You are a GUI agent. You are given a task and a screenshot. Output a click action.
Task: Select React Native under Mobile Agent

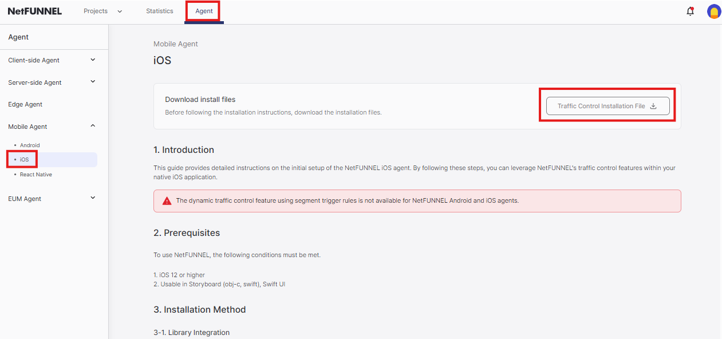click(35, 174)
